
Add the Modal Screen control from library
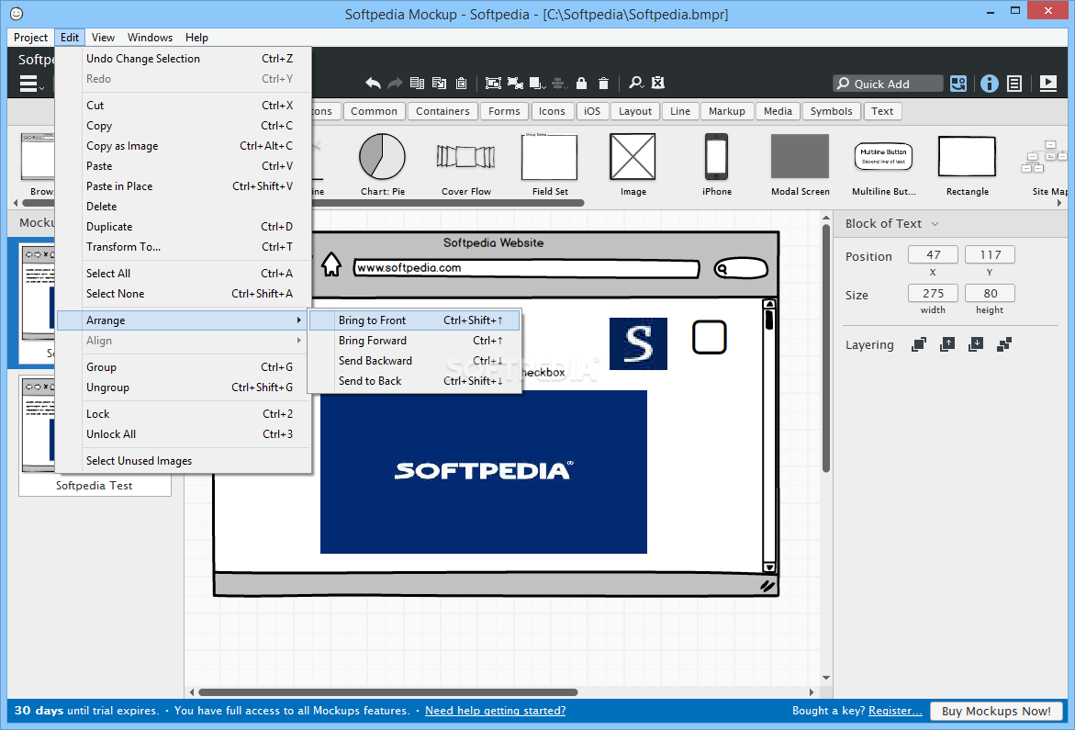tap(801, 164)
